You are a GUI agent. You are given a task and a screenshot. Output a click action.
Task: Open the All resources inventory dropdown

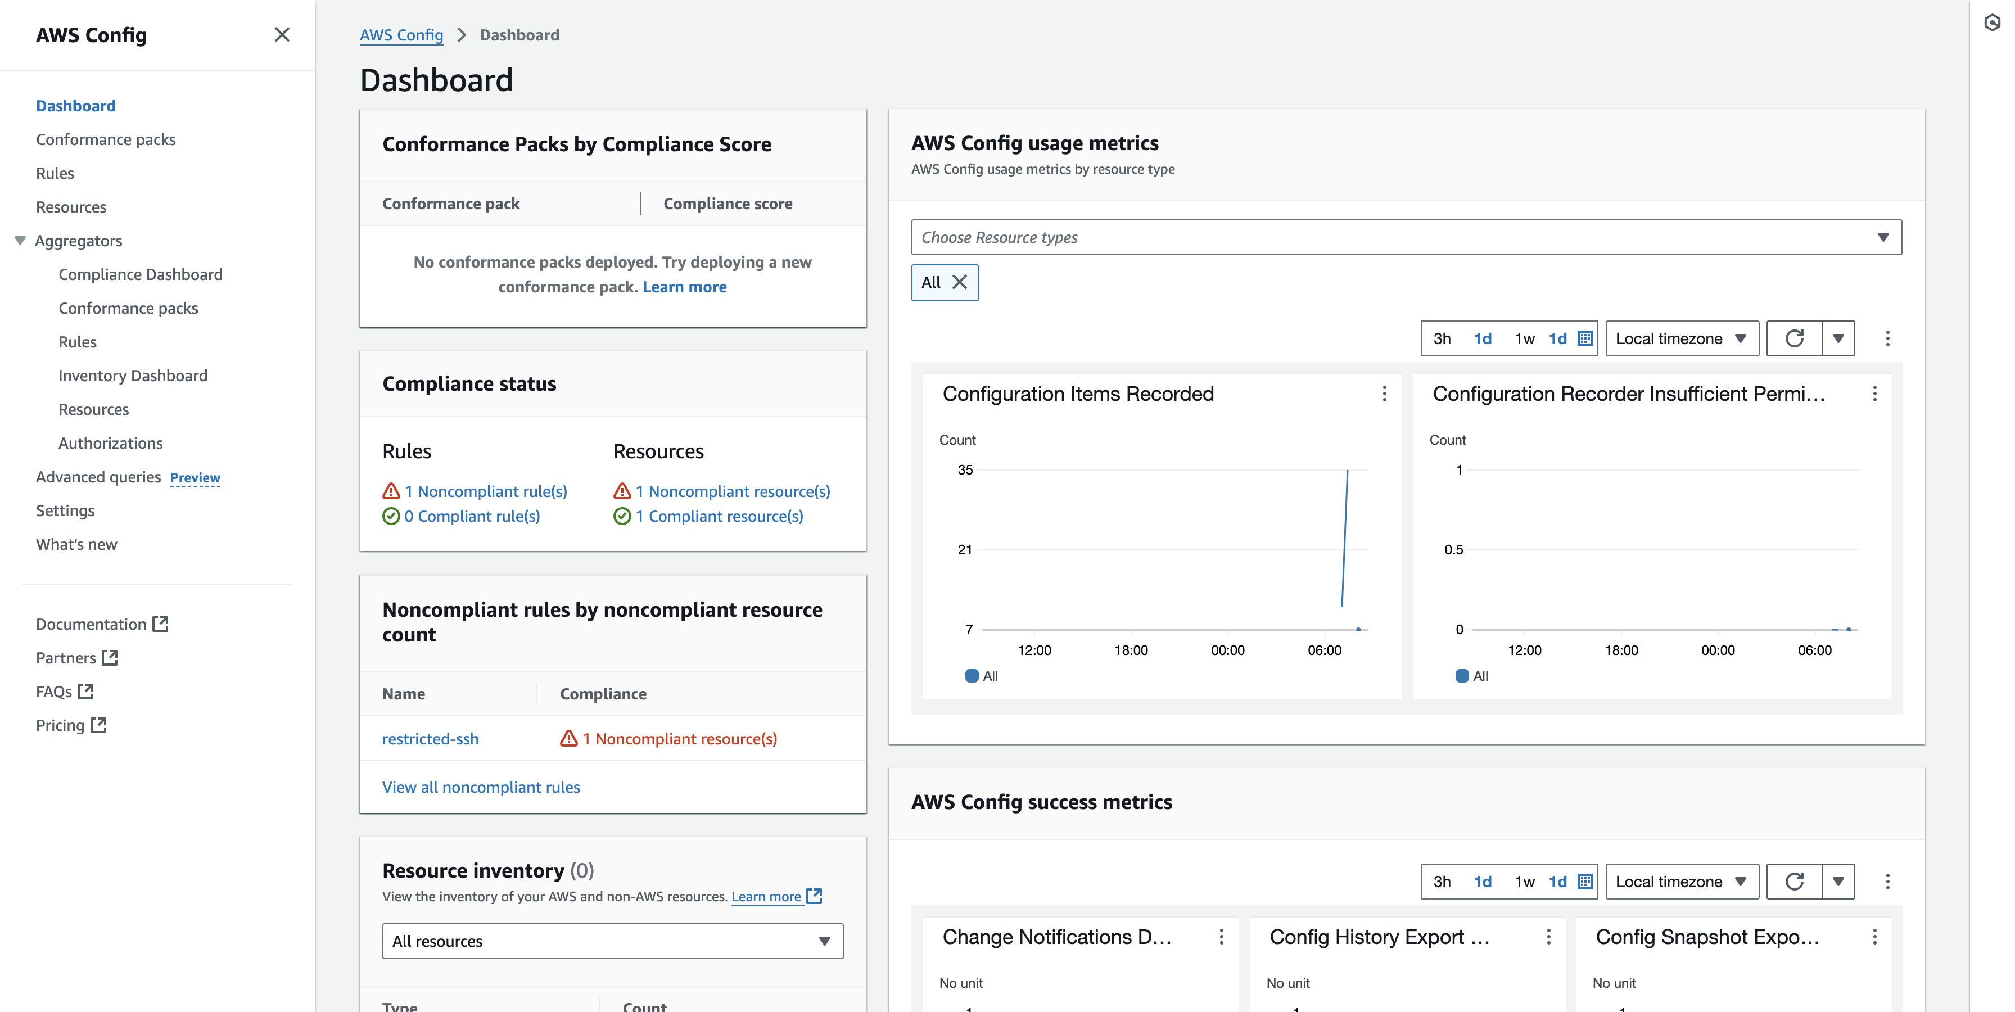point(612,941)
